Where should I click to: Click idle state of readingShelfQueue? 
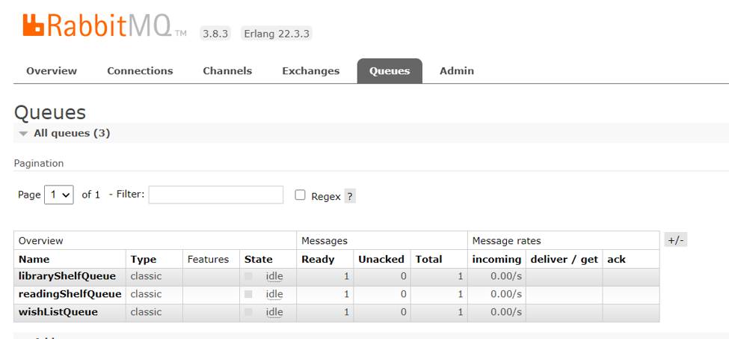click(274, 294)
